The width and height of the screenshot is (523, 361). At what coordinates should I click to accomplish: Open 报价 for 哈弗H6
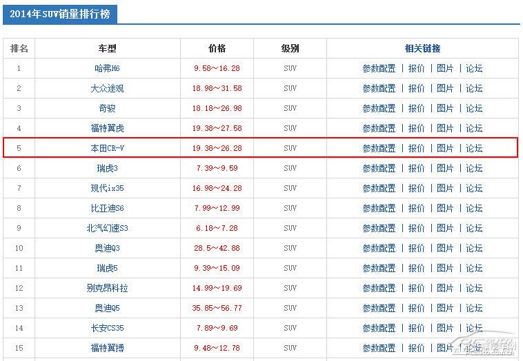(x=416, y=68)
